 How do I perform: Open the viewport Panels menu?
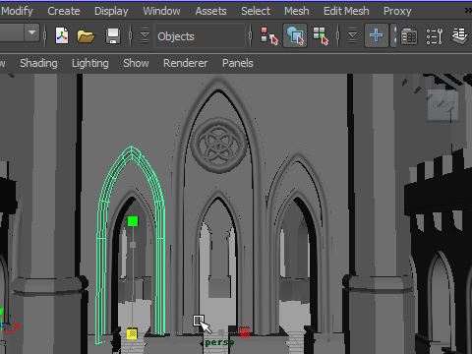pyautogui.click(x=238, y=63)
